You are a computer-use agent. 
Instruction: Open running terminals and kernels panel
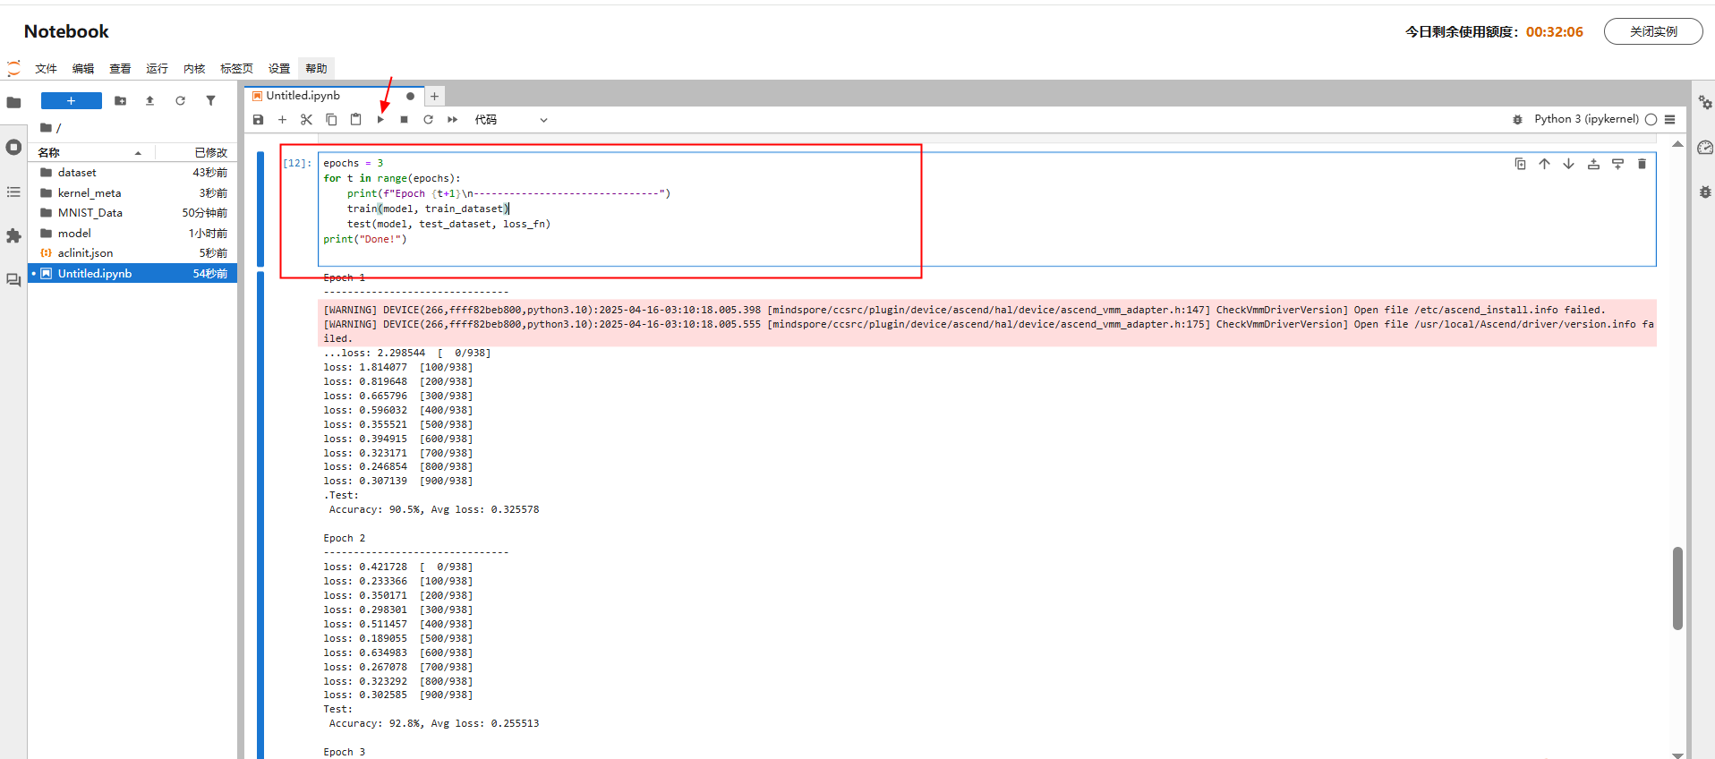[13, 147]
